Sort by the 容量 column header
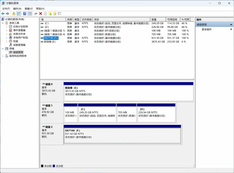Screen dimensions: 234x173 [158, 20]
